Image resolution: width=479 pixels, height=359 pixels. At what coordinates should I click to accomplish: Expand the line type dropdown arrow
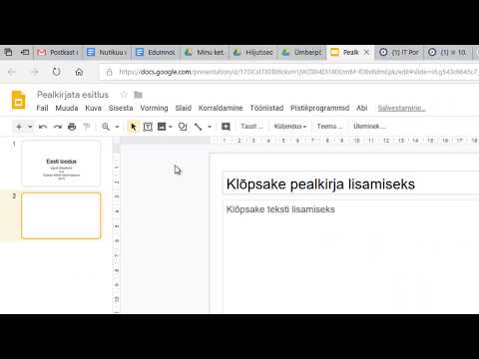pyautogui.click(x=210, y=127)
